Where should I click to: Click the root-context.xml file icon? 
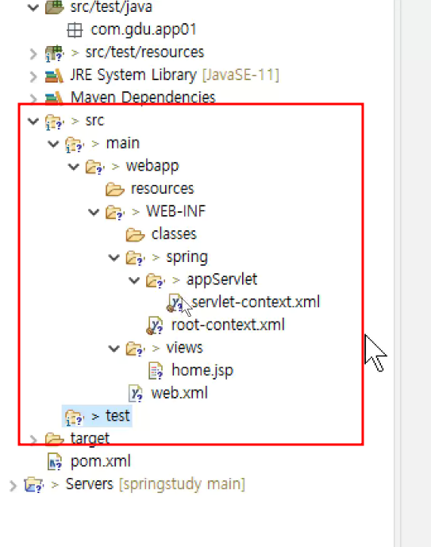coord(155,326)
